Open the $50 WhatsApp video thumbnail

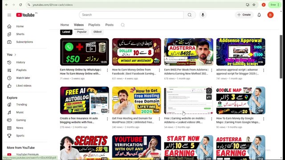pos(85,52)
